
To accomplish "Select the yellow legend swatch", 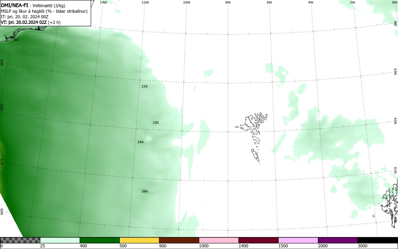I will (139, 240).
